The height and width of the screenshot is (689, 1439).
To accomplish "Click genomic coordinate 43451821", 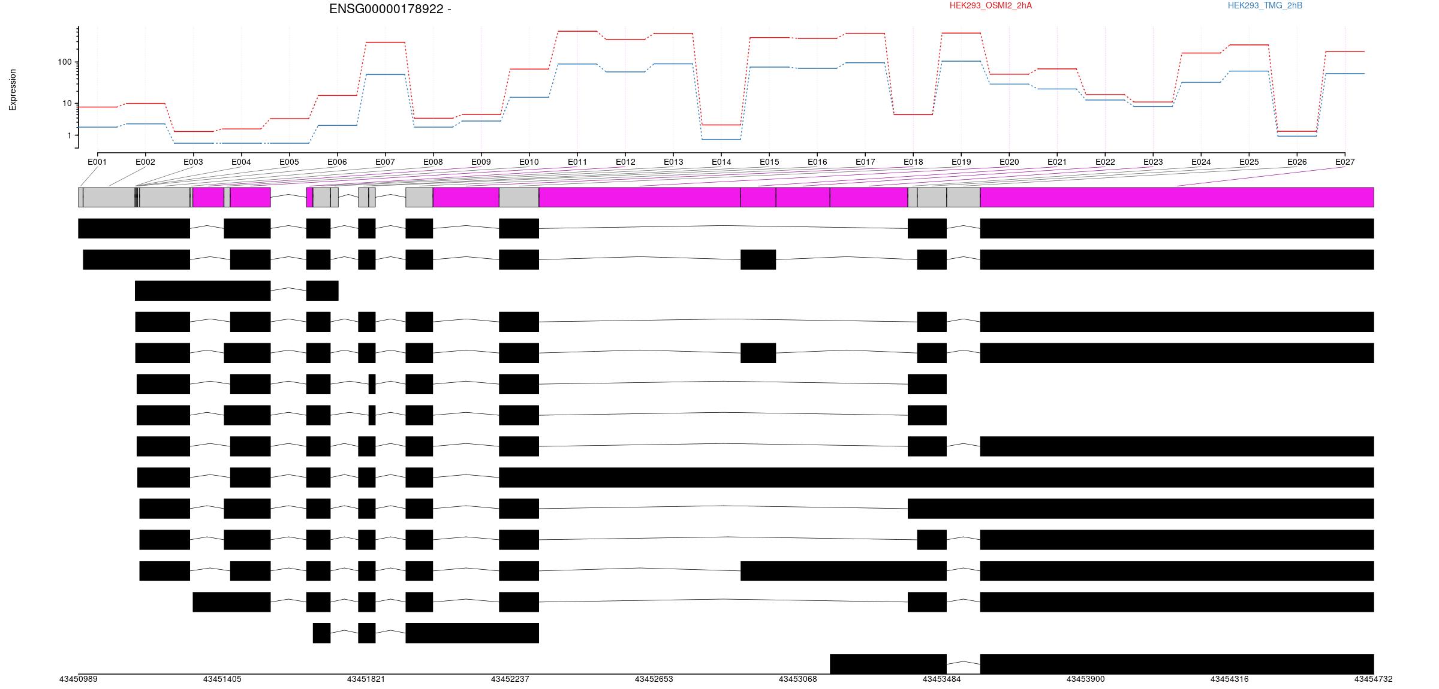I will coord(366,679).
